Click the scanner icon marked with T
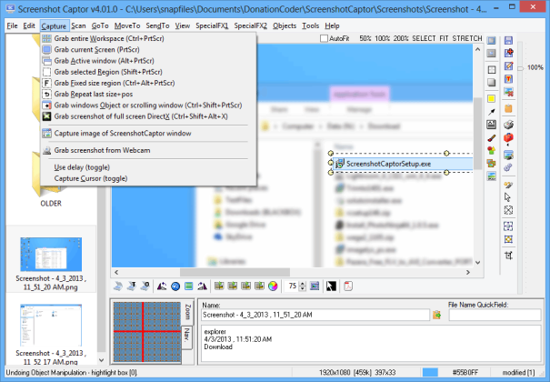Image resolution: width=550 pixels, height=382 pixels. 132,286
